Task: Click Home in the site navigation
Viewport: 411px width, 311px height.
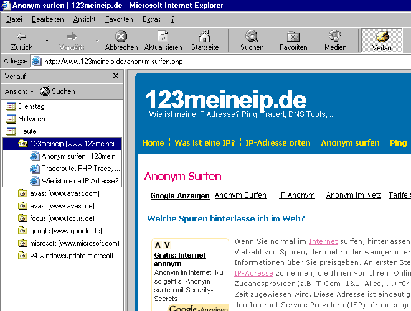Action: (x=153, y=142)
